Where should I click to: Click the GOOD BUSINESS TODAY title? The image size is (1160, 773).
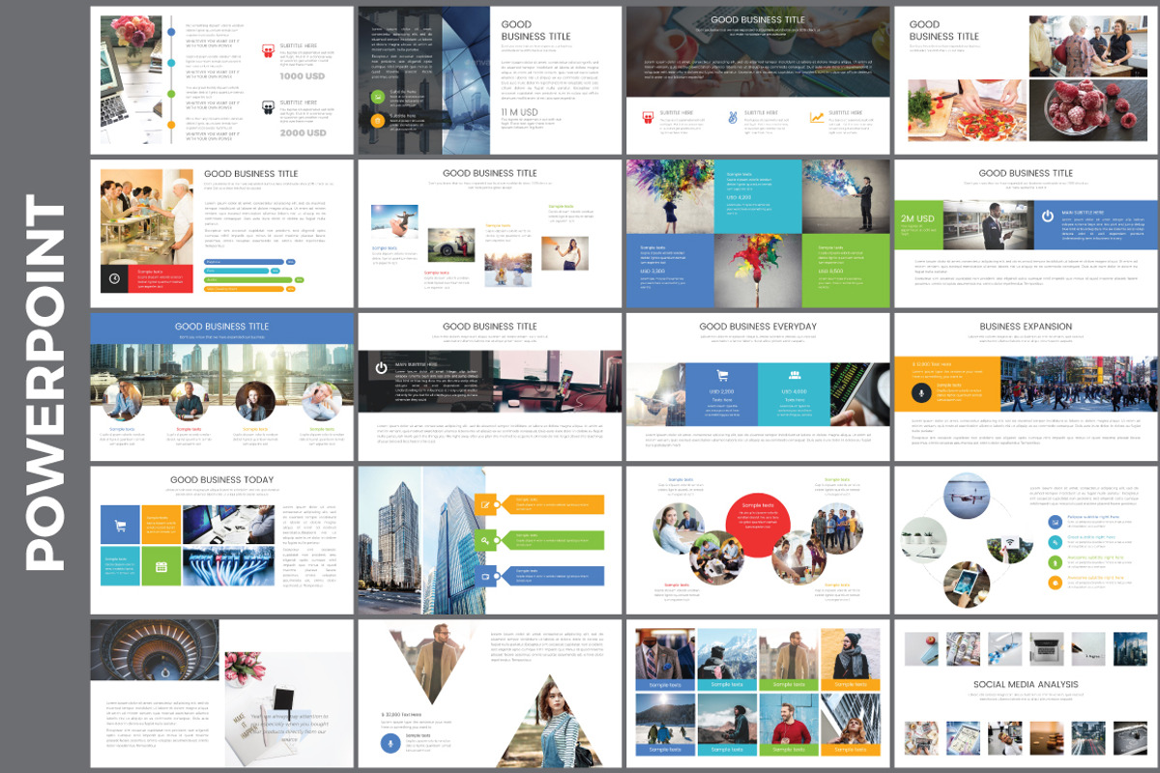click(221, 479)
